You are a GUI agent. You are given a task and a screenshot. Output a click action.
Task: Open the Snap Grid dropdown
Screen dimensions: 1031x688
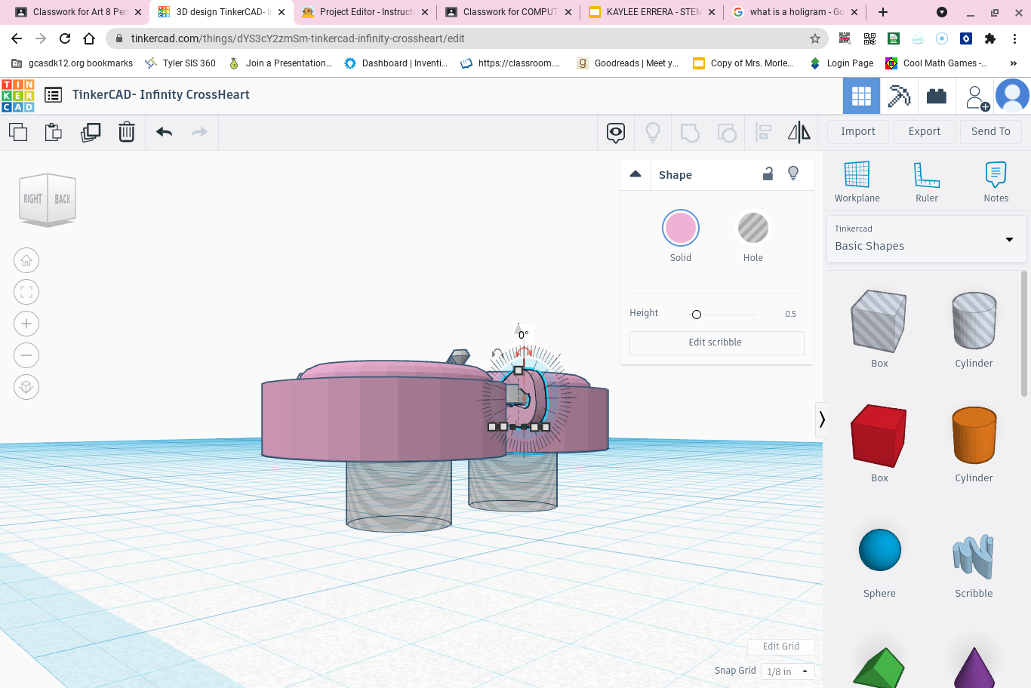(x=788, y=671)
